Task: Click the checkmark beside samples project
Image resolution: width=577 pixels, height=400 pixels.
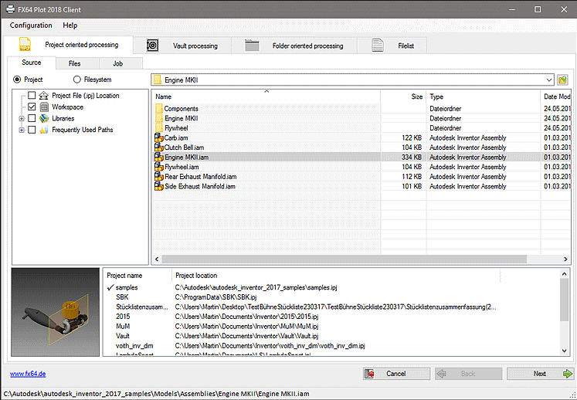Action: tap(110, 287)
